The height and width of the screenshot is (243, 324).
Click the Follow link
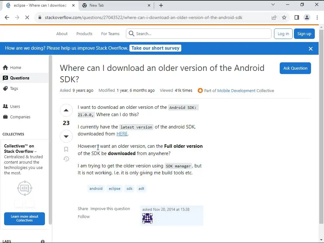[x=84, y=216]
